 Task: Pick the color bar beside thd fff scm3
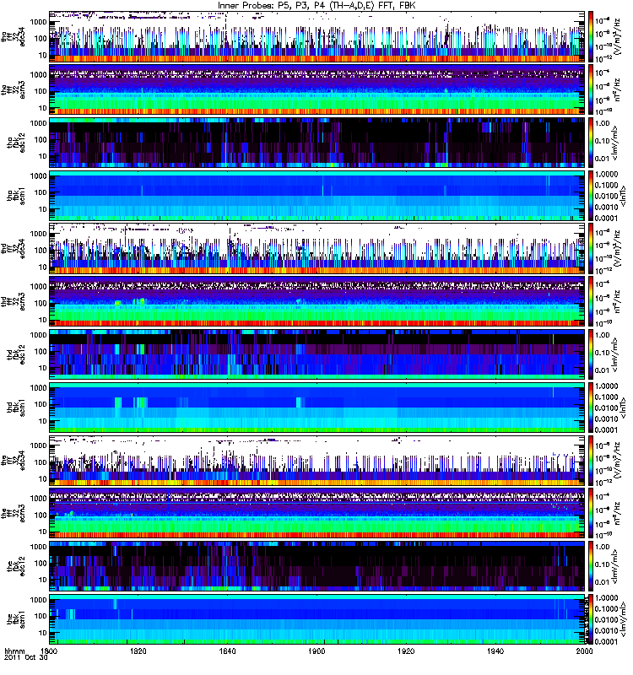tap(591, 301)
